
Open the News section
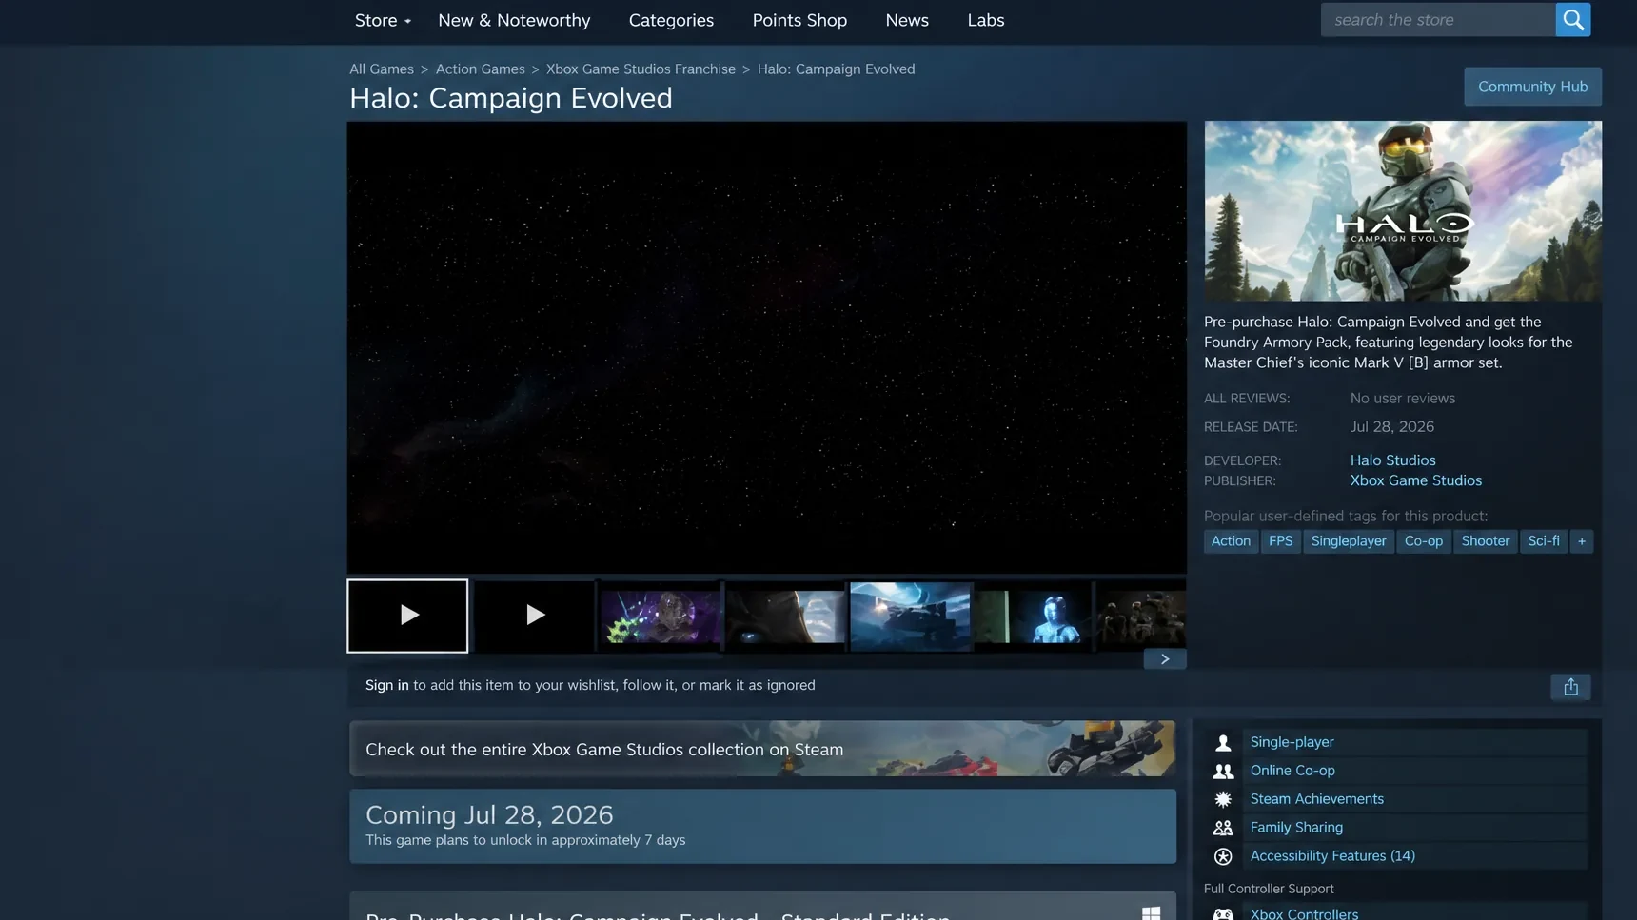click(907, 20)
